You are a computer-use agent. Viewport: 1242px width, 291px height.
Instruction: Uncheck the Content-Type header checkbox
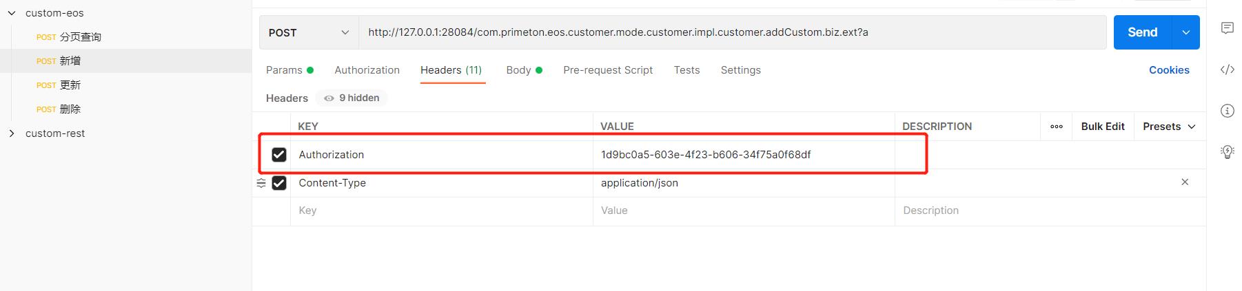click(x=279, y=183)
